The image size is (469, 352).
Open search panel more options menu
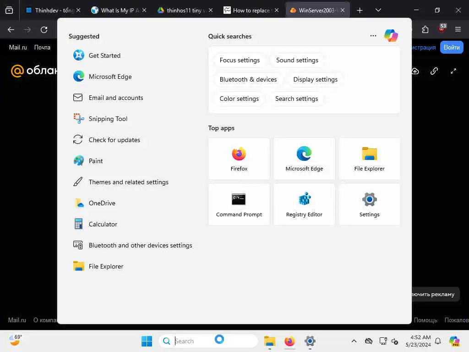(x=373, y=36)
